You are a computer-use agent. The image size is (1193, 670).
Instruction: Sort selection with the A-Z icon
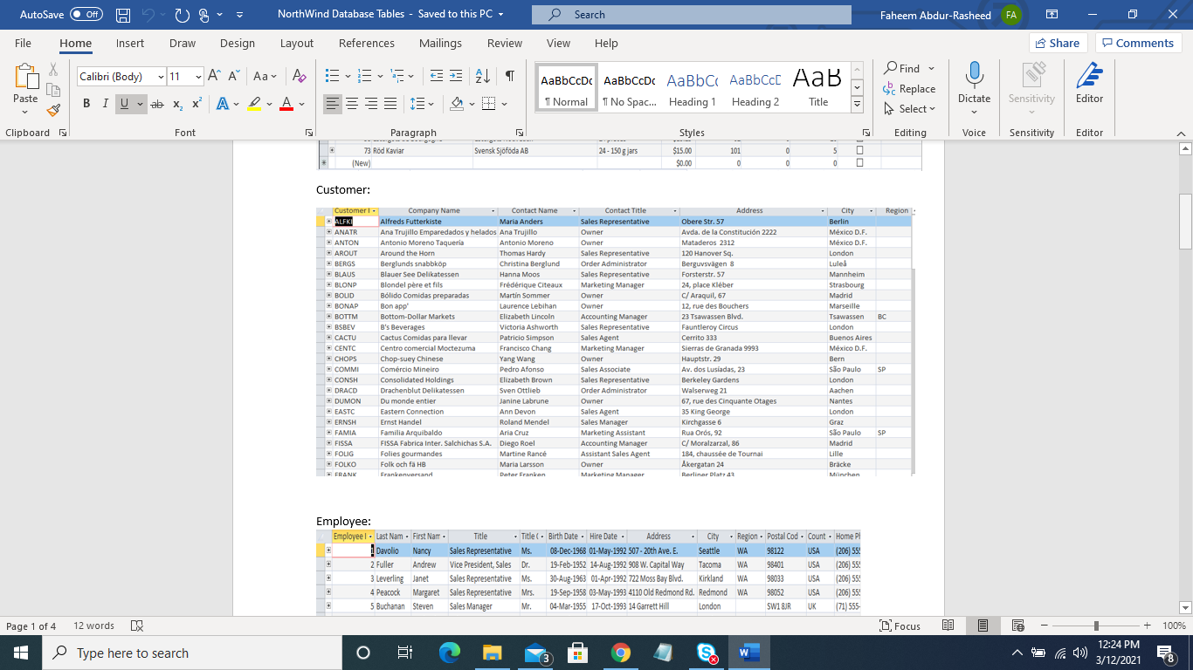point(483,77)
